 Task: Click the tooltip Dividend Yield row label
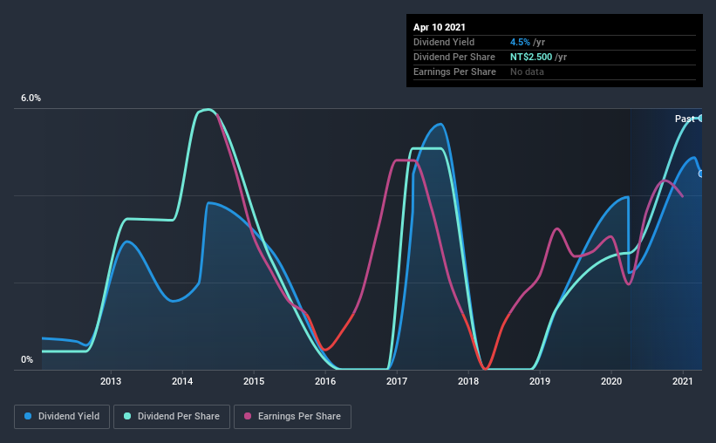(444, 42)
